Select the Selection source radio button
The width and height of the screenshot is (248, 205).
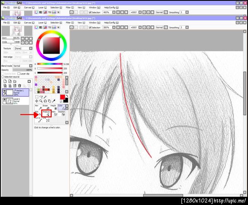(x=3, y=77)
